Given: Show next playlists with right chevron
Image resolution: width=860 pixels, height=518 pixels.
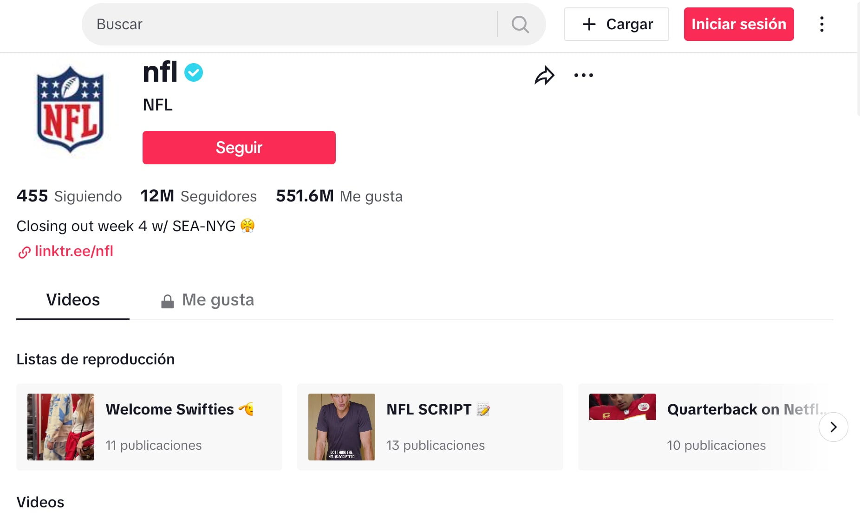Looking at the screenshot, I should pyautogui.click(x=834, y=427).
